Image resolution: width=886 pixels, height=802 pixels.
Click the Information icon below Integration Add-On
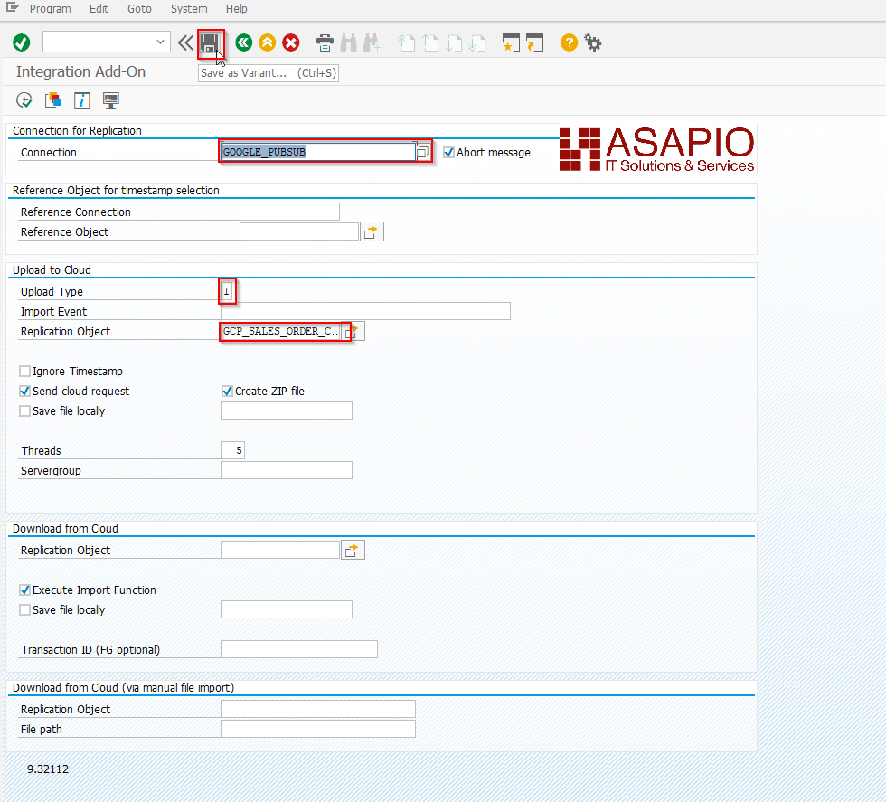click(x=81, y=99)
